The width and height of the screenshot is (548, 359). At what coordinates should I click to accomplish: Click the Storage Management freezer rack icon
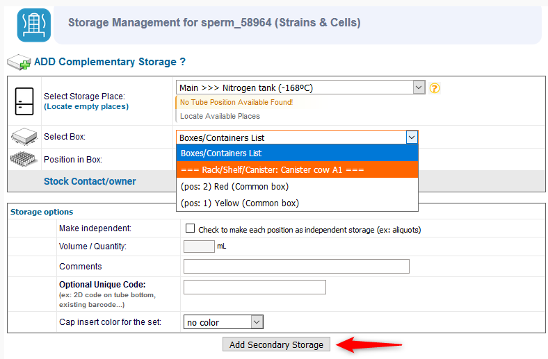[34, 25]
